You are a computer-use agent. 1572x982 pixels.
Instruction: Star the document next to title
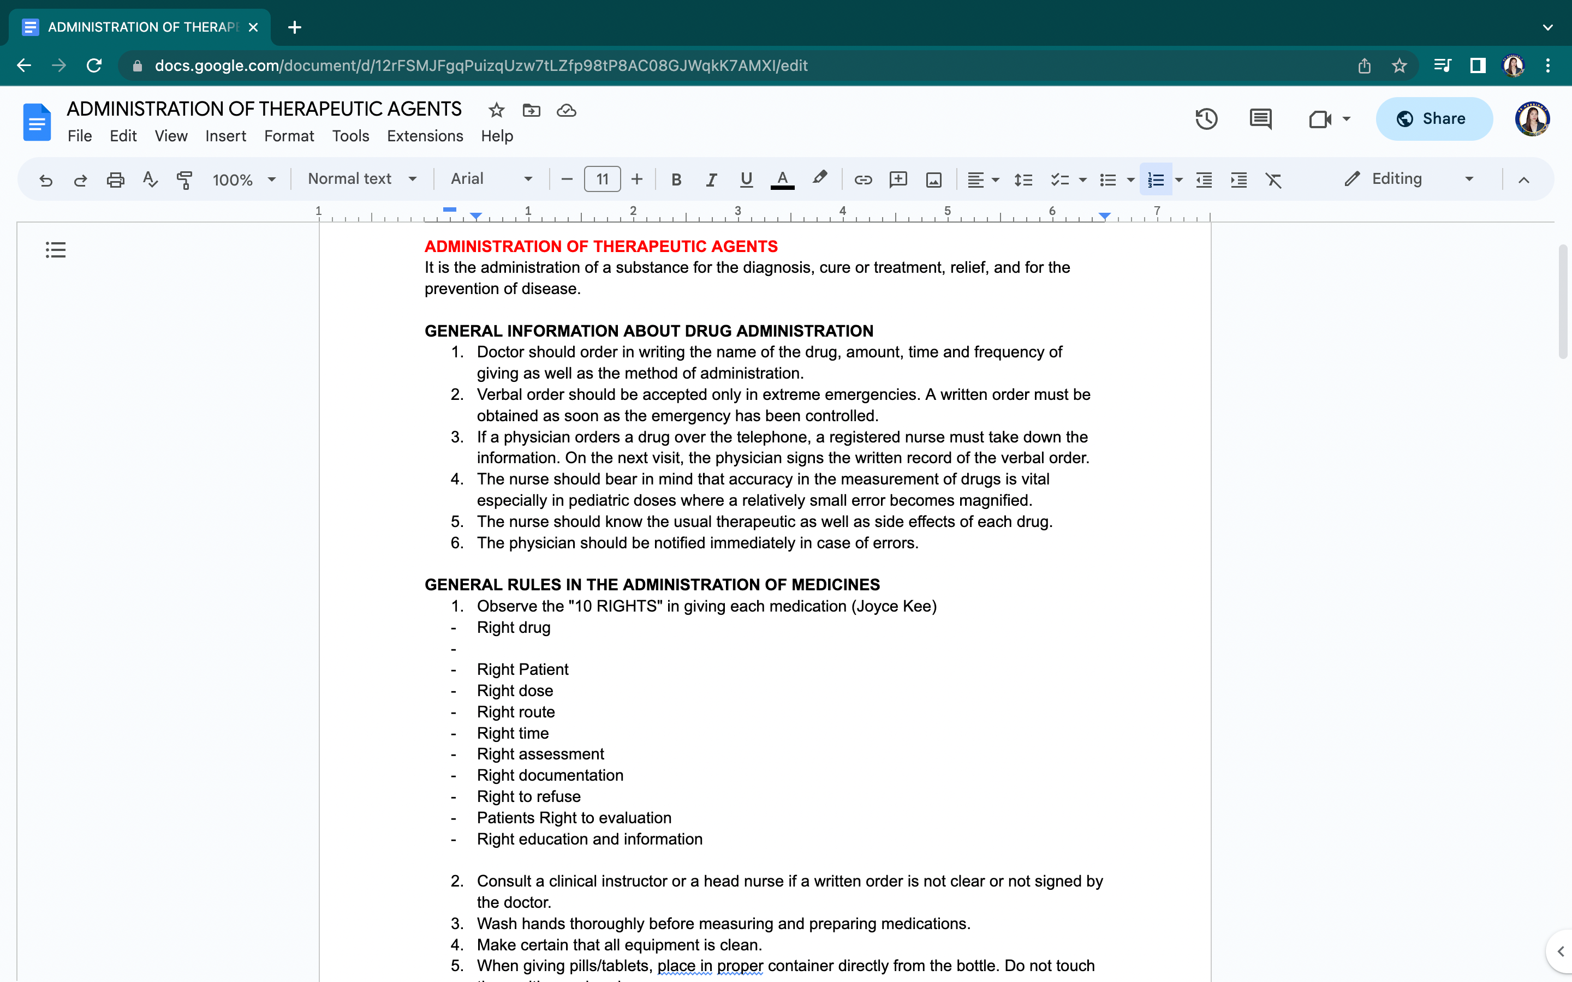point(496,110)
